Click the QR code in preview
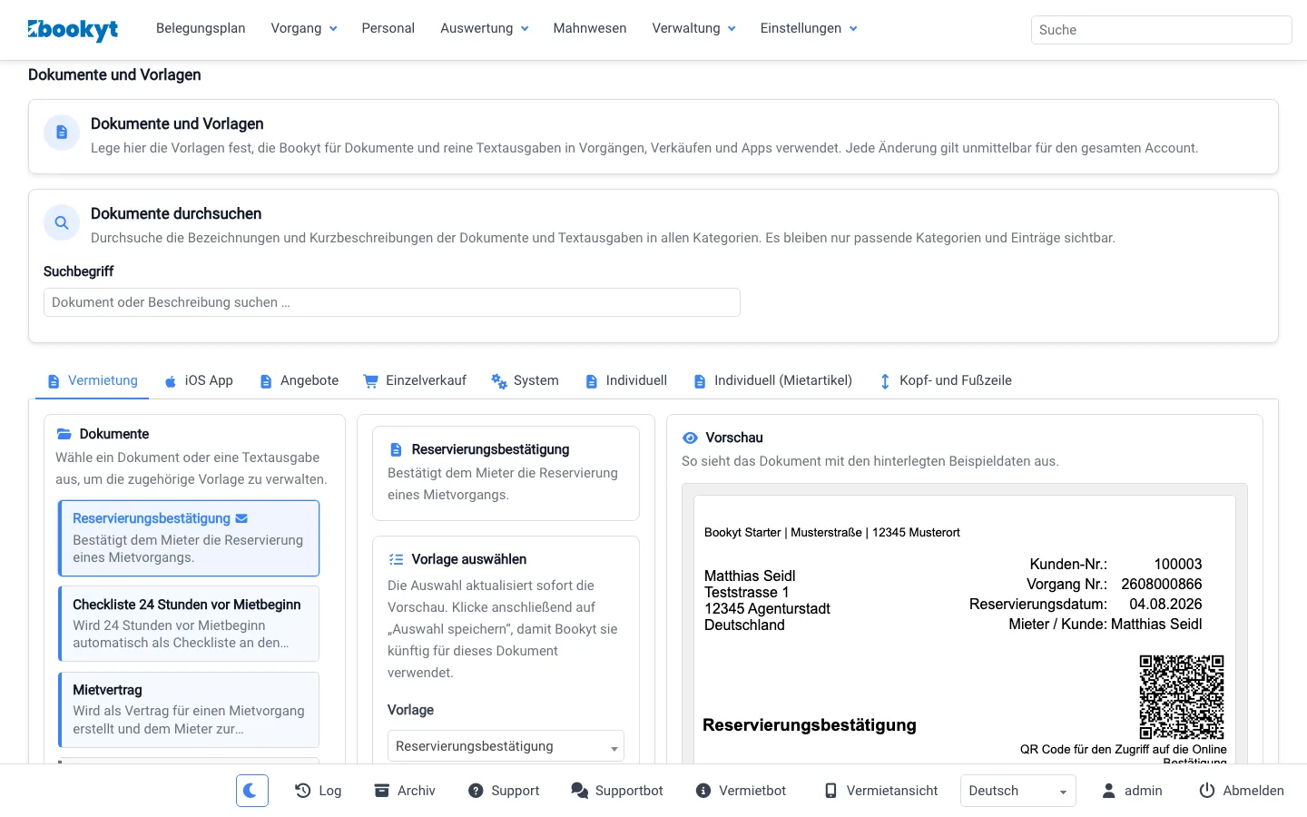The height and width of the screenshot is (817, 1307). (1182, 697)
